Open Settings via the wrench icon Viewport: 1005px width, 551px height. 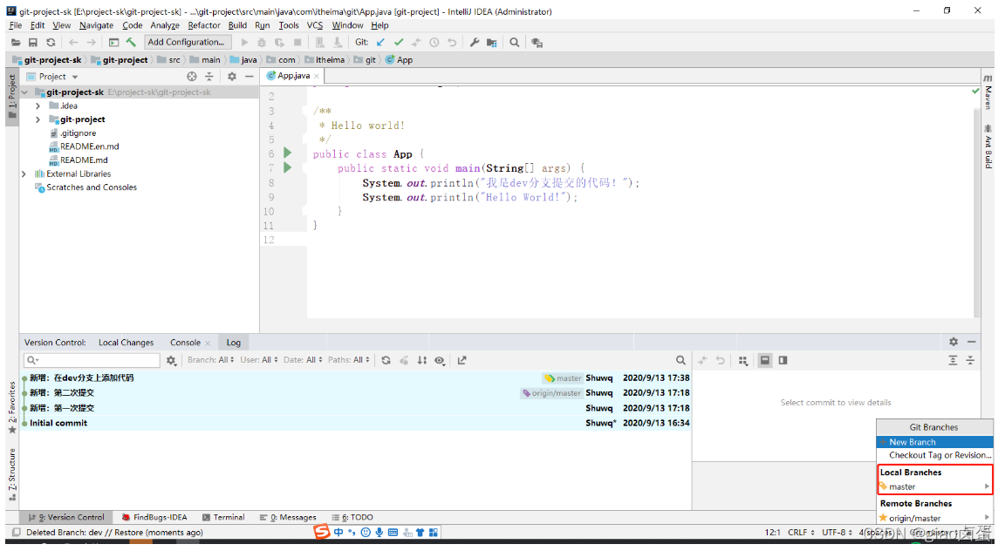pos(475,43)
